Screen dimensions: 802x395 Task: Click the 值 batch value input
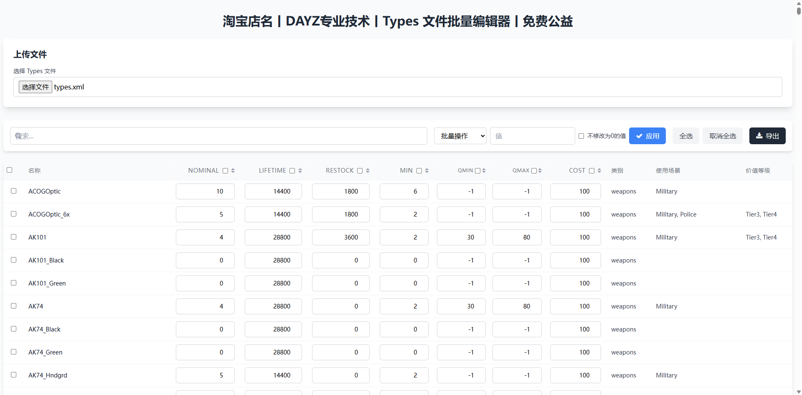533,136
